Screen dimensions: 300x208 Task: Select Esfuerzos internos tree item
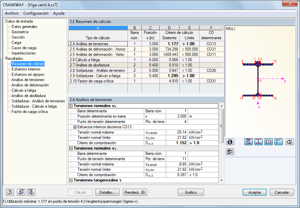[26, 69]
